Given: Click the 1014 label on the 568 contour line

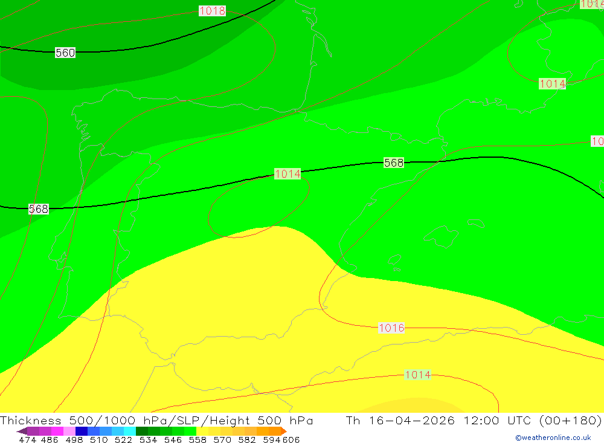Looking at the screenshot, I should pyautogui.click(x=288, y=174).
